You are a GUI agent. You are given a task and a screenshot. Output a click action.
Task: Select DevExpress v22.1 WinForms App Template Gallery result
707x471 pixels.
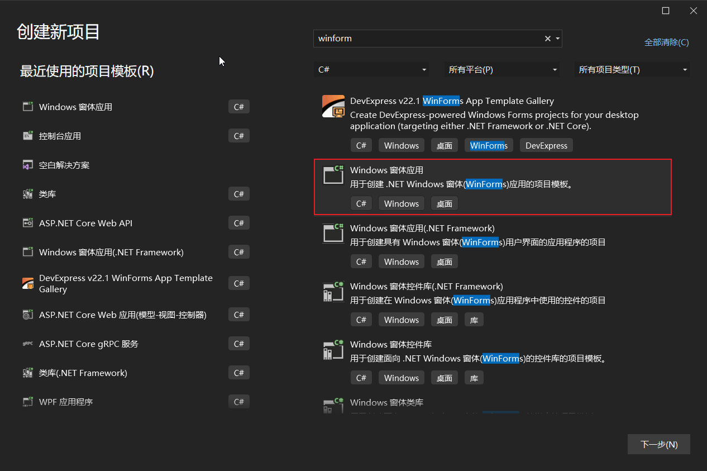pos(493,123)
